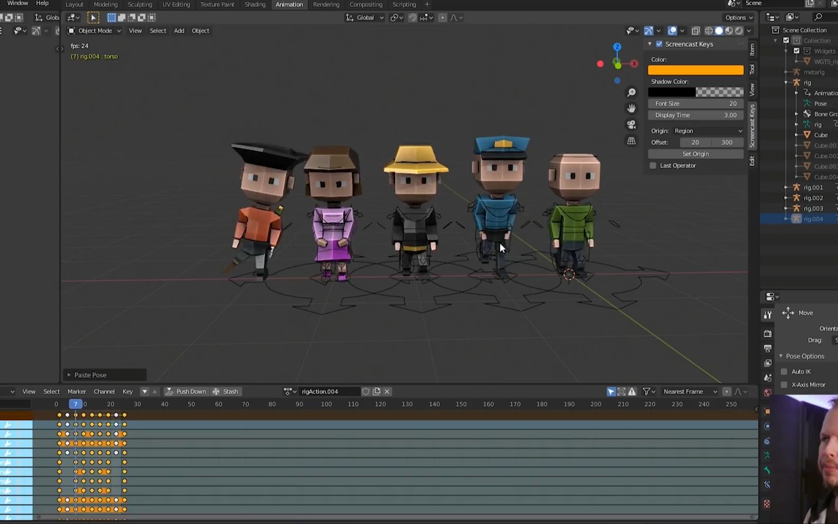The height and width of the screenshot is (524, 838).
Task: Click the Font Size field
Action: 695,104
